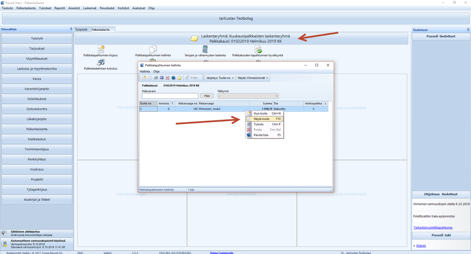This screenshot has height=254, width=471.
Task: Click Sähköinen allekirjoitus icon
Action: [x=4, y=233]
